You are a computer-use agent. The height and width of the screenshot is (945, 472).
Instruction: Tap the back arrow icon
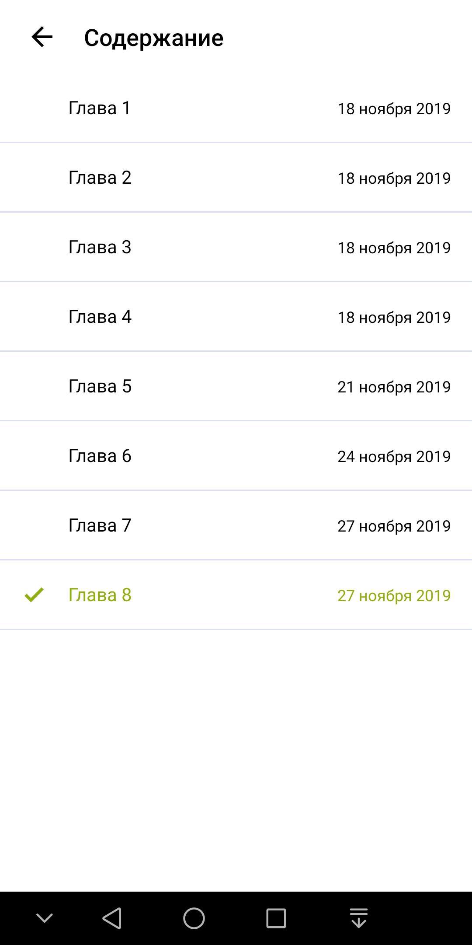42,37
